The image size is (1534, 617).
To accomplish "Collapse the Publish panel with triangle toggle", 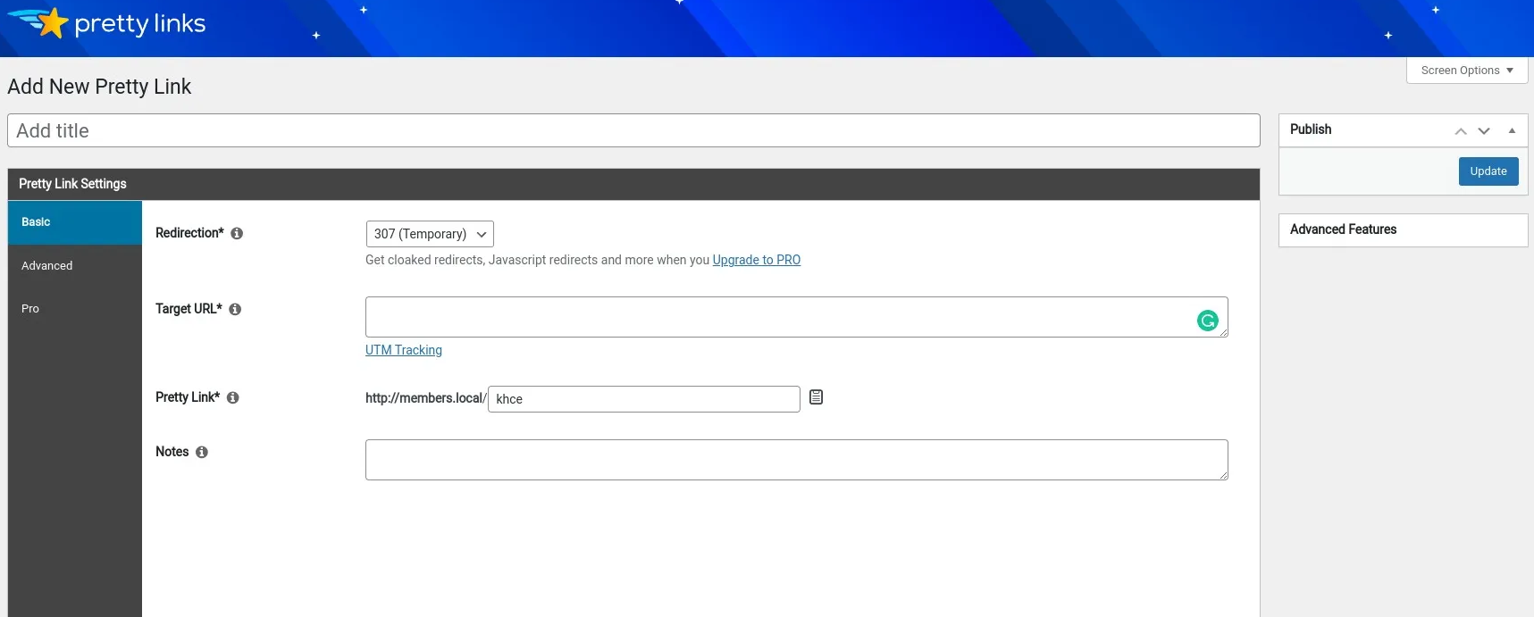I will (1512, 130).
